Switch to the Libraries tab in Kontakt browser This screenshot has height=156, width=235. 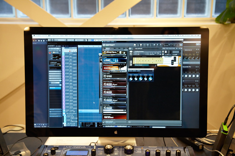coord(107,49)
